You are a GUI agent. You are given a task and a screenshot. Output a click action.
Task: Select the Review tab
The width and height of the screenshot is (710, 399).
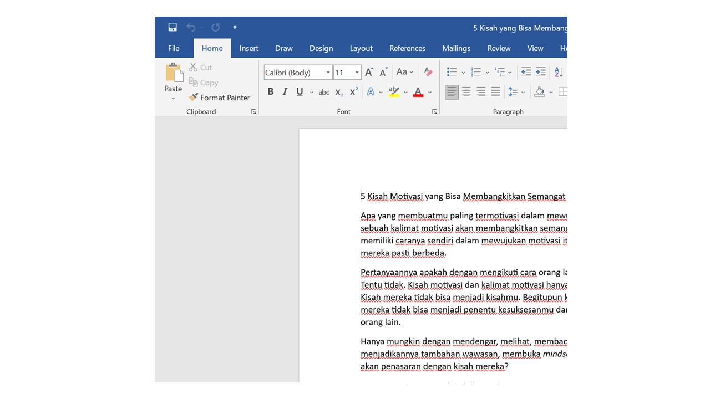(x=499, y=48)
